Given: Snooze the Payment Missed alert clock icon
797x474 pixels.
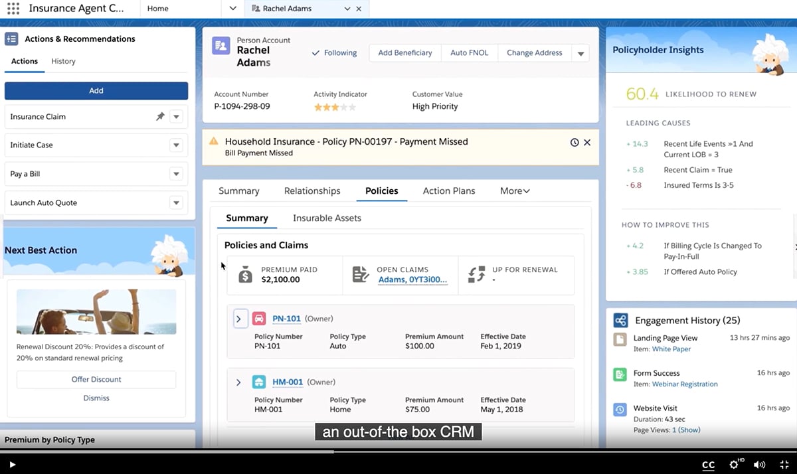Looking at the screenshot, I should point(573,142).
